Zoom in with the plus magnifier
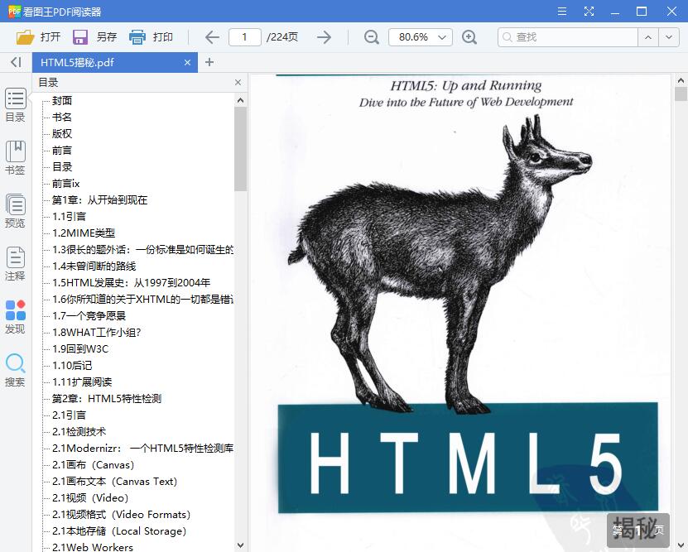The image size is (688, 552). coord(469,37)
